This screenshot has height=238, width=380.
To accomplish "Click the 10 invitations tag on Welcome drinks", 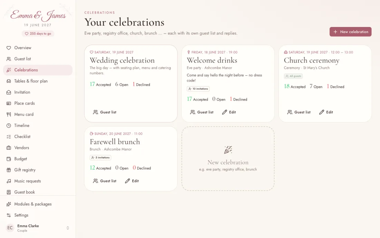I will [198, 89].
